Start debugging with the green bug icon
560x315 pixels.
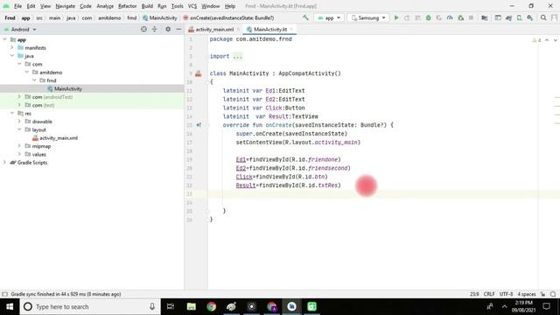tap(428, 17)
